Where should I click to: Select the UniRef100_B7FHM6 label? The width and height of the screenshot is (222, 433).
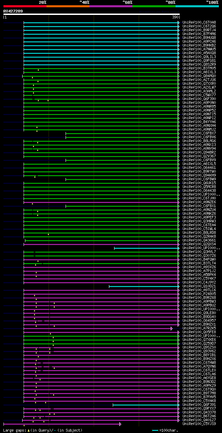click(x=199, y=34)
